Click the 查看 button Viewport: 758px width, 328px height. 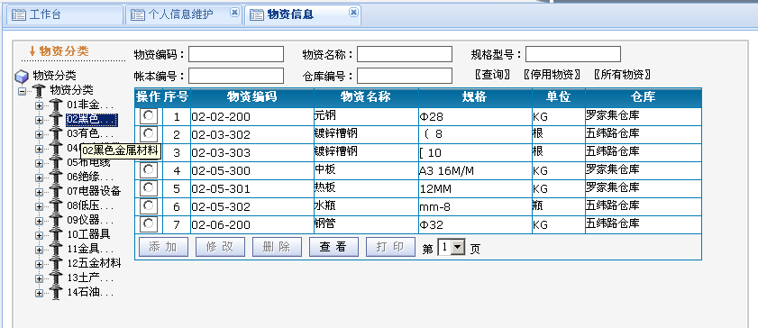[x=333, y=247]
